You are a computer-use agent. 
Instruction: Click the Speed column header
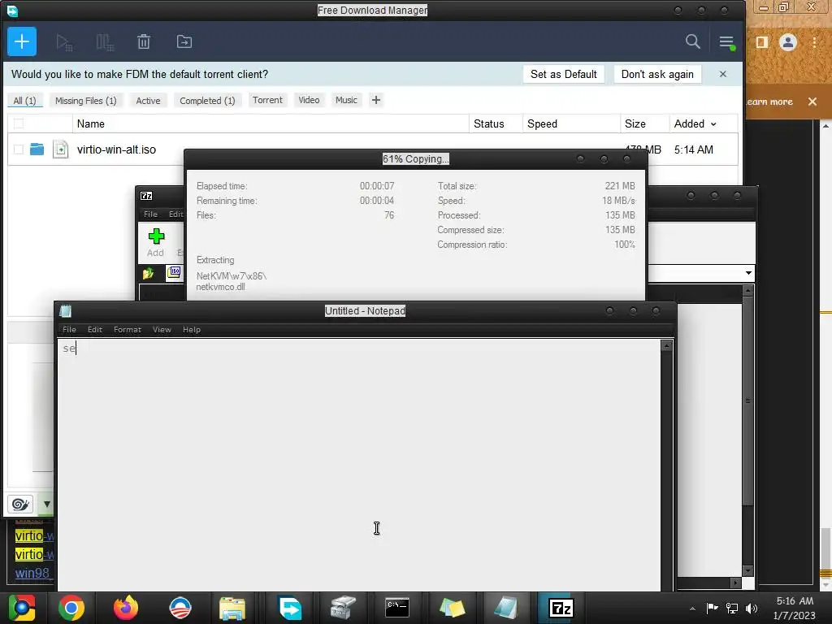click(571, 123)
